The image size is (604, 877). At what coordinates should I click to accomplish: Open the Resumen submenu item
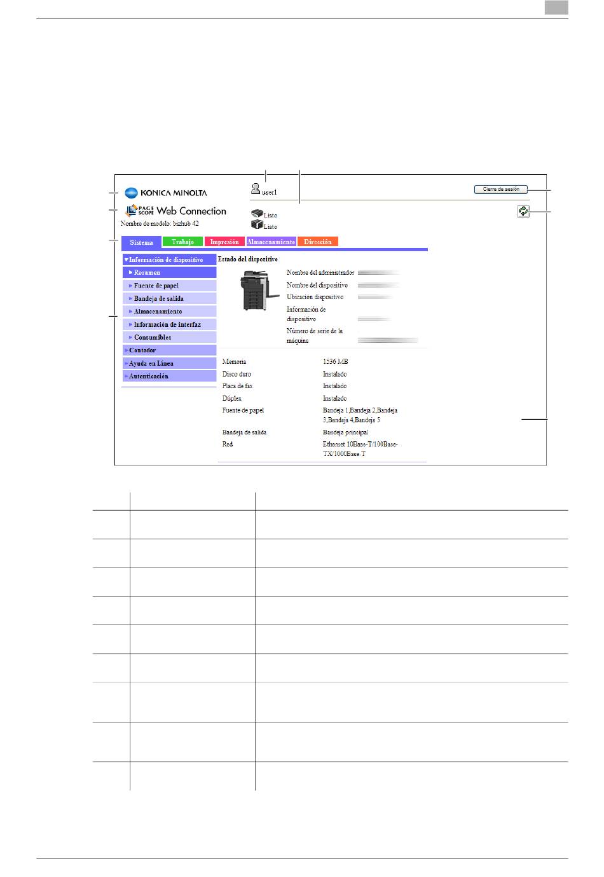tap(169, 272)
